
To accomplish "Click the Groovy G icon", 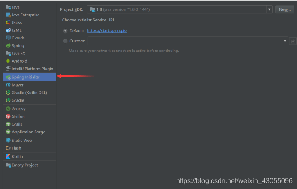I will point(8,109).
